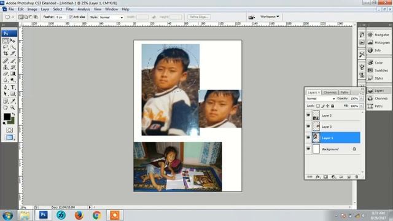
Task: Open the Swatches panel
Action: point(378,71)
